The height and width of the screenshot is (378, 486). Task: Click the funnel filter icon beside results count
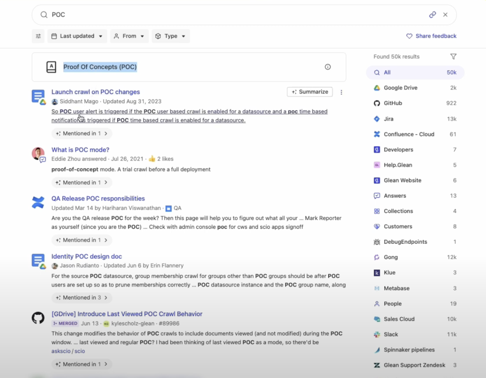453,57
